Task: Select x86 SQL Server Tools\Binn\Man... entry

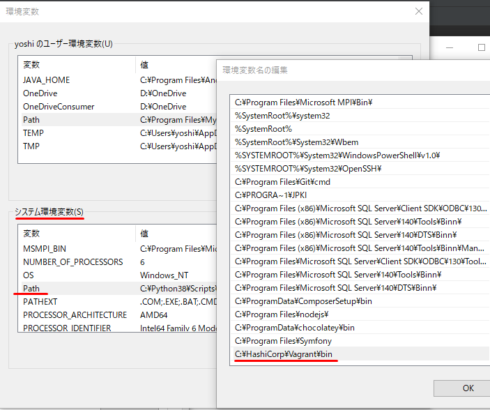Action: pos(361,248)
